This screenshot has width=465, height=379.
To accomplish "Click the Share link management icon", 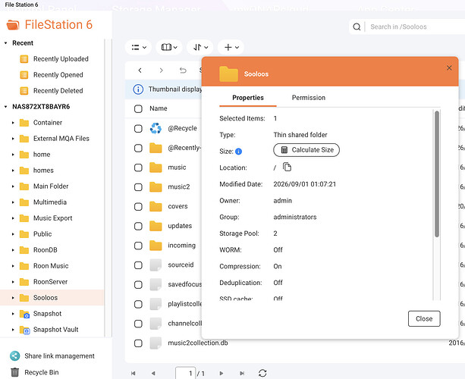I will (15, 356).
